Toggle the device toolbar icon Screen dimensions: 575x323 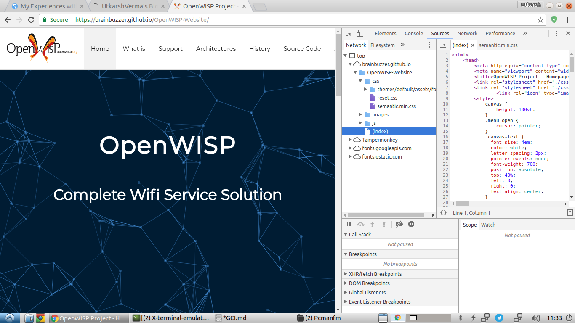coord(360,34)
